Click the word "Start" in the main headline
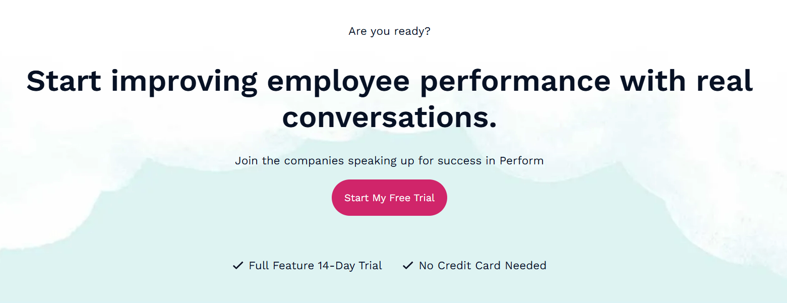This screenshot has width=787, height=303. coord(64,81)
